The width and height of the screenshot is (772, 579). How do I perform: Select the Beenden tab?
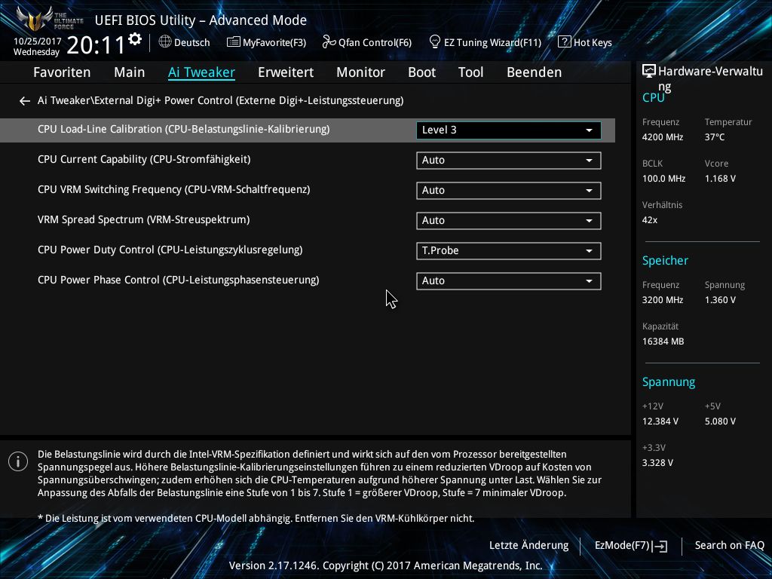tap(535, 72)
